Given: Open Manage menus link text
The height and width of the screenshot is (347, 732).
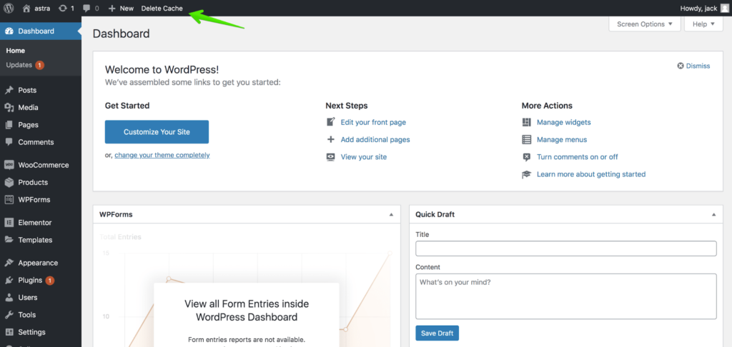Looking at the screenshot, I should click(562, 139).
